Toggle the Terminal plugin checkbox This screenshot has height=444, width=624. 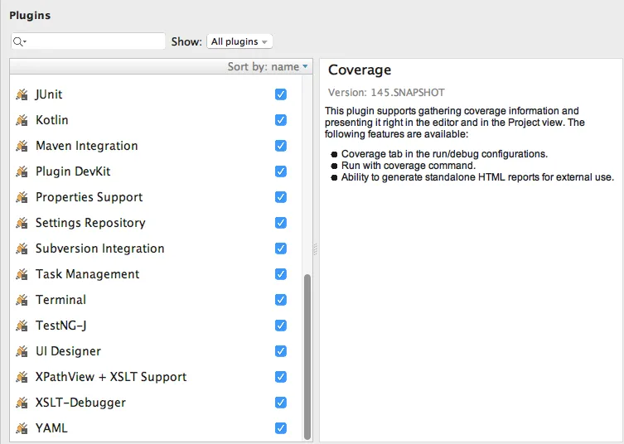281,300
